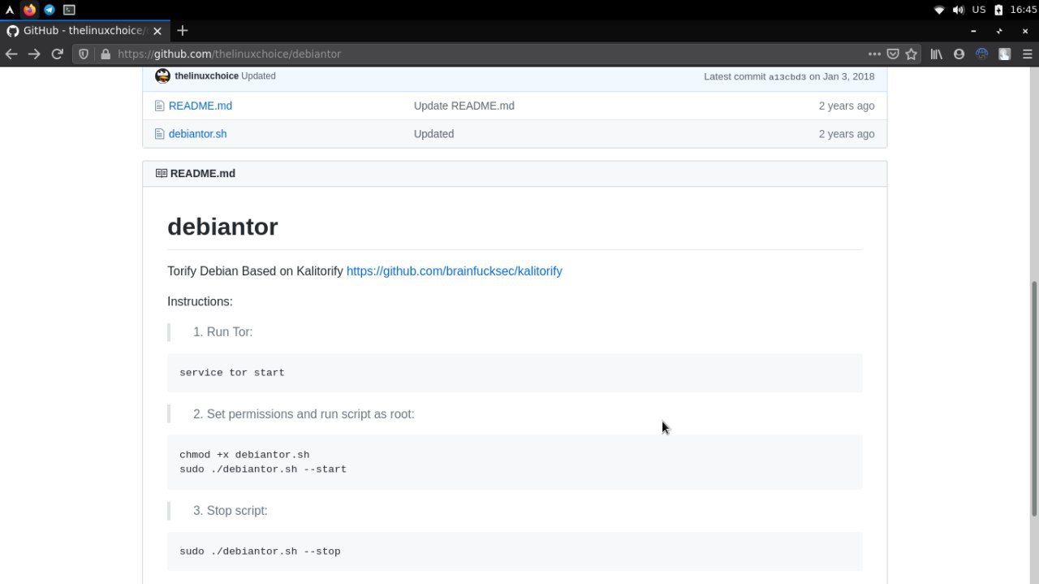Check the battery status icon
This screenshot has width=1039, height=584.
998,10
